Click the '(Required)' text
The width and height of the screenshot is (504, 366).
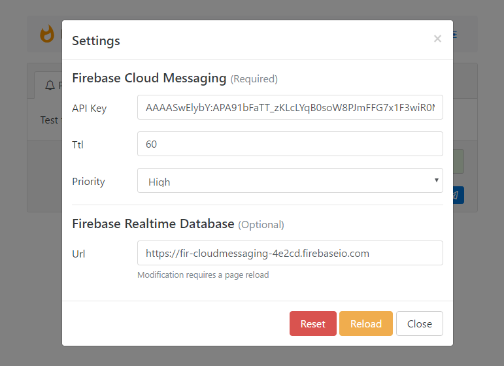pos(254,79)
